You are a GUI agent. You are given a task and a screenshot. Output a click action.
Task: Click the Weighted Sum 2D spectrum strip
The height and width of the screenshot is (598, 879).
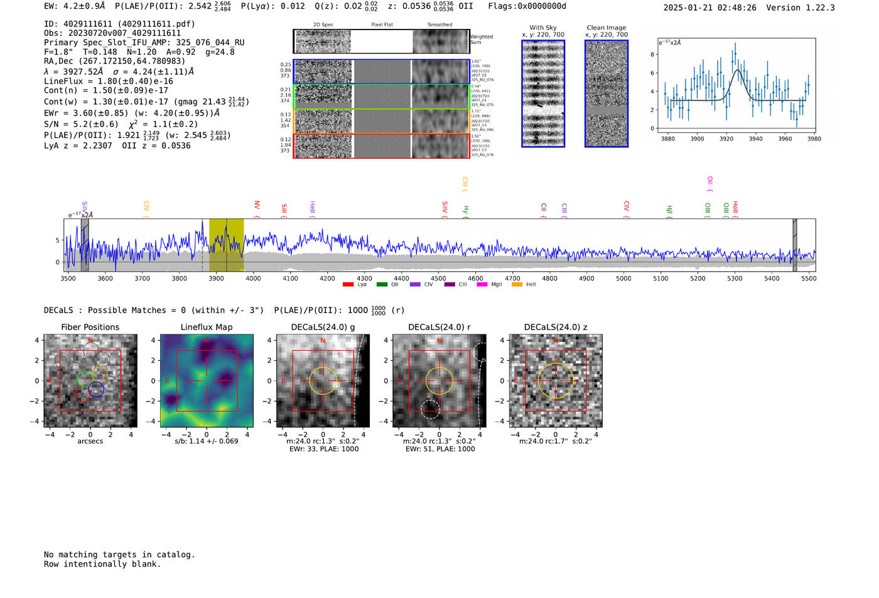pos(382,41)
